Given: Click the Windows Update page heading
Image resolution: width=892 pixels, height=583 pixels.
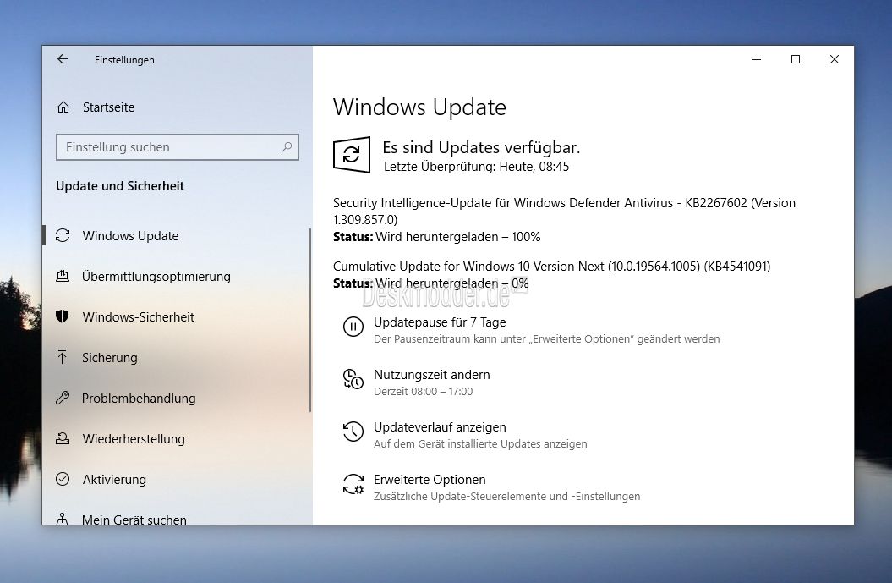Looking at the screenshot, I should (419, 107).
